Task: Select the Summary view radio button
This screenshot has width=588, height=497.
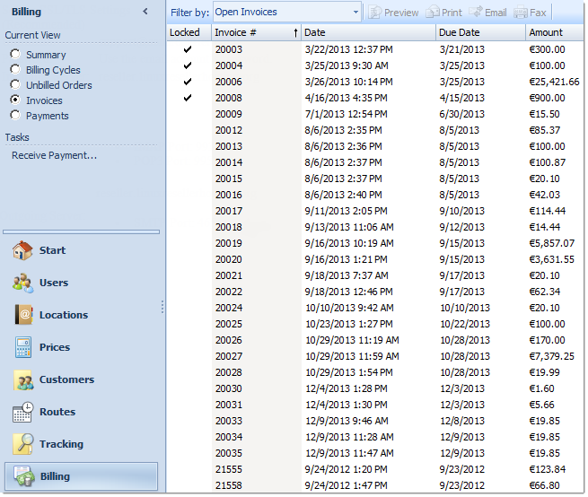Action: [x=15, y=54]
